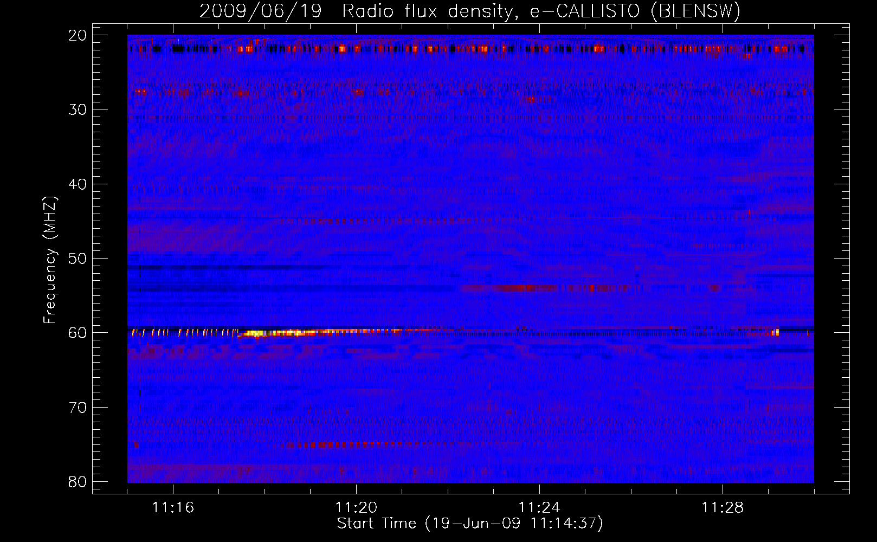877x542 pixels.
Task: Click the 30 MHz frequency tick label
Action: point(78,109)
